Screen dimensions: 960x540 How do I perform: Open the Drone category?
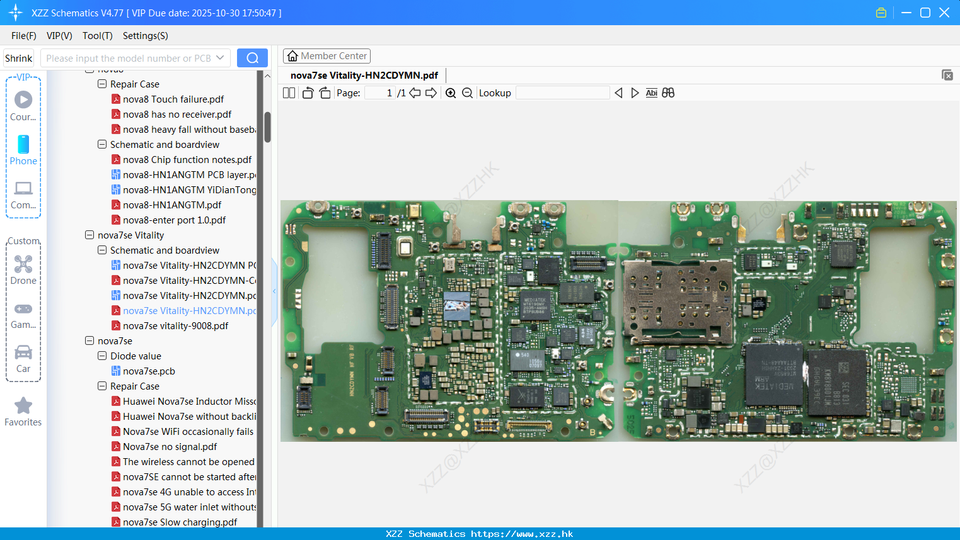pos(23,269)
